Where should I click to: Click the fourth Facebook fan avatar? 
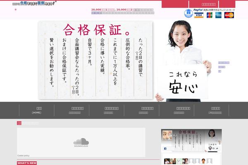click(185, 161)
